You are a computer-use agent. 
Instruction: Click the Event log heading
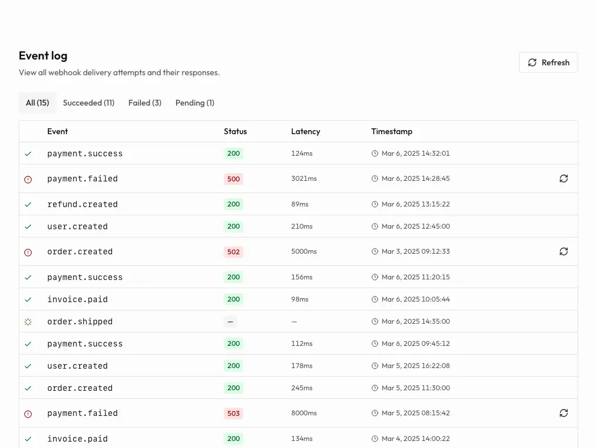(43, 55)
